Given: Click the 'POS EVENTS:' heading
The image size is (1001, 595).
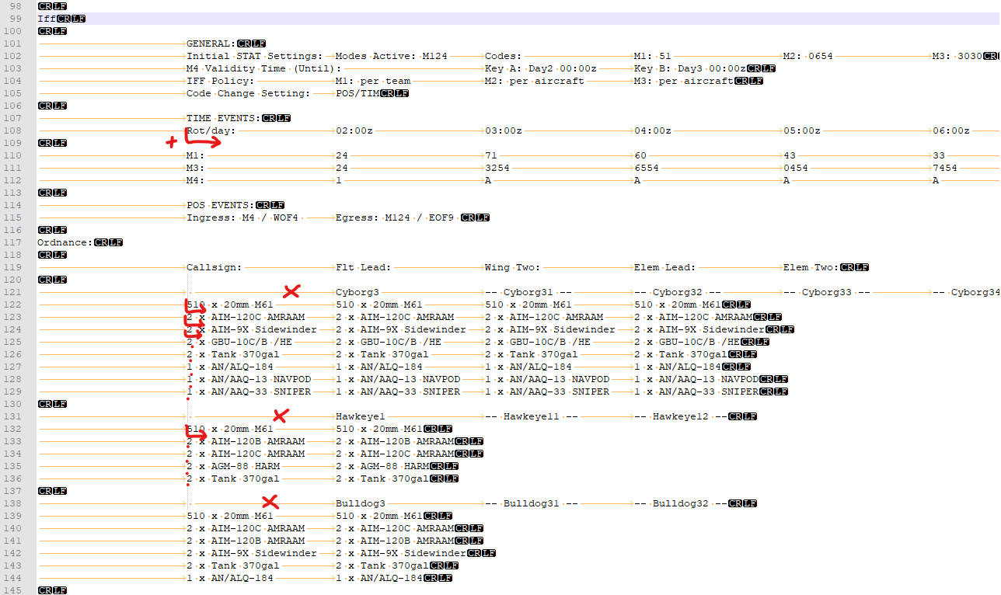Looking at the screenshot, I should click(x=221, y=205).
